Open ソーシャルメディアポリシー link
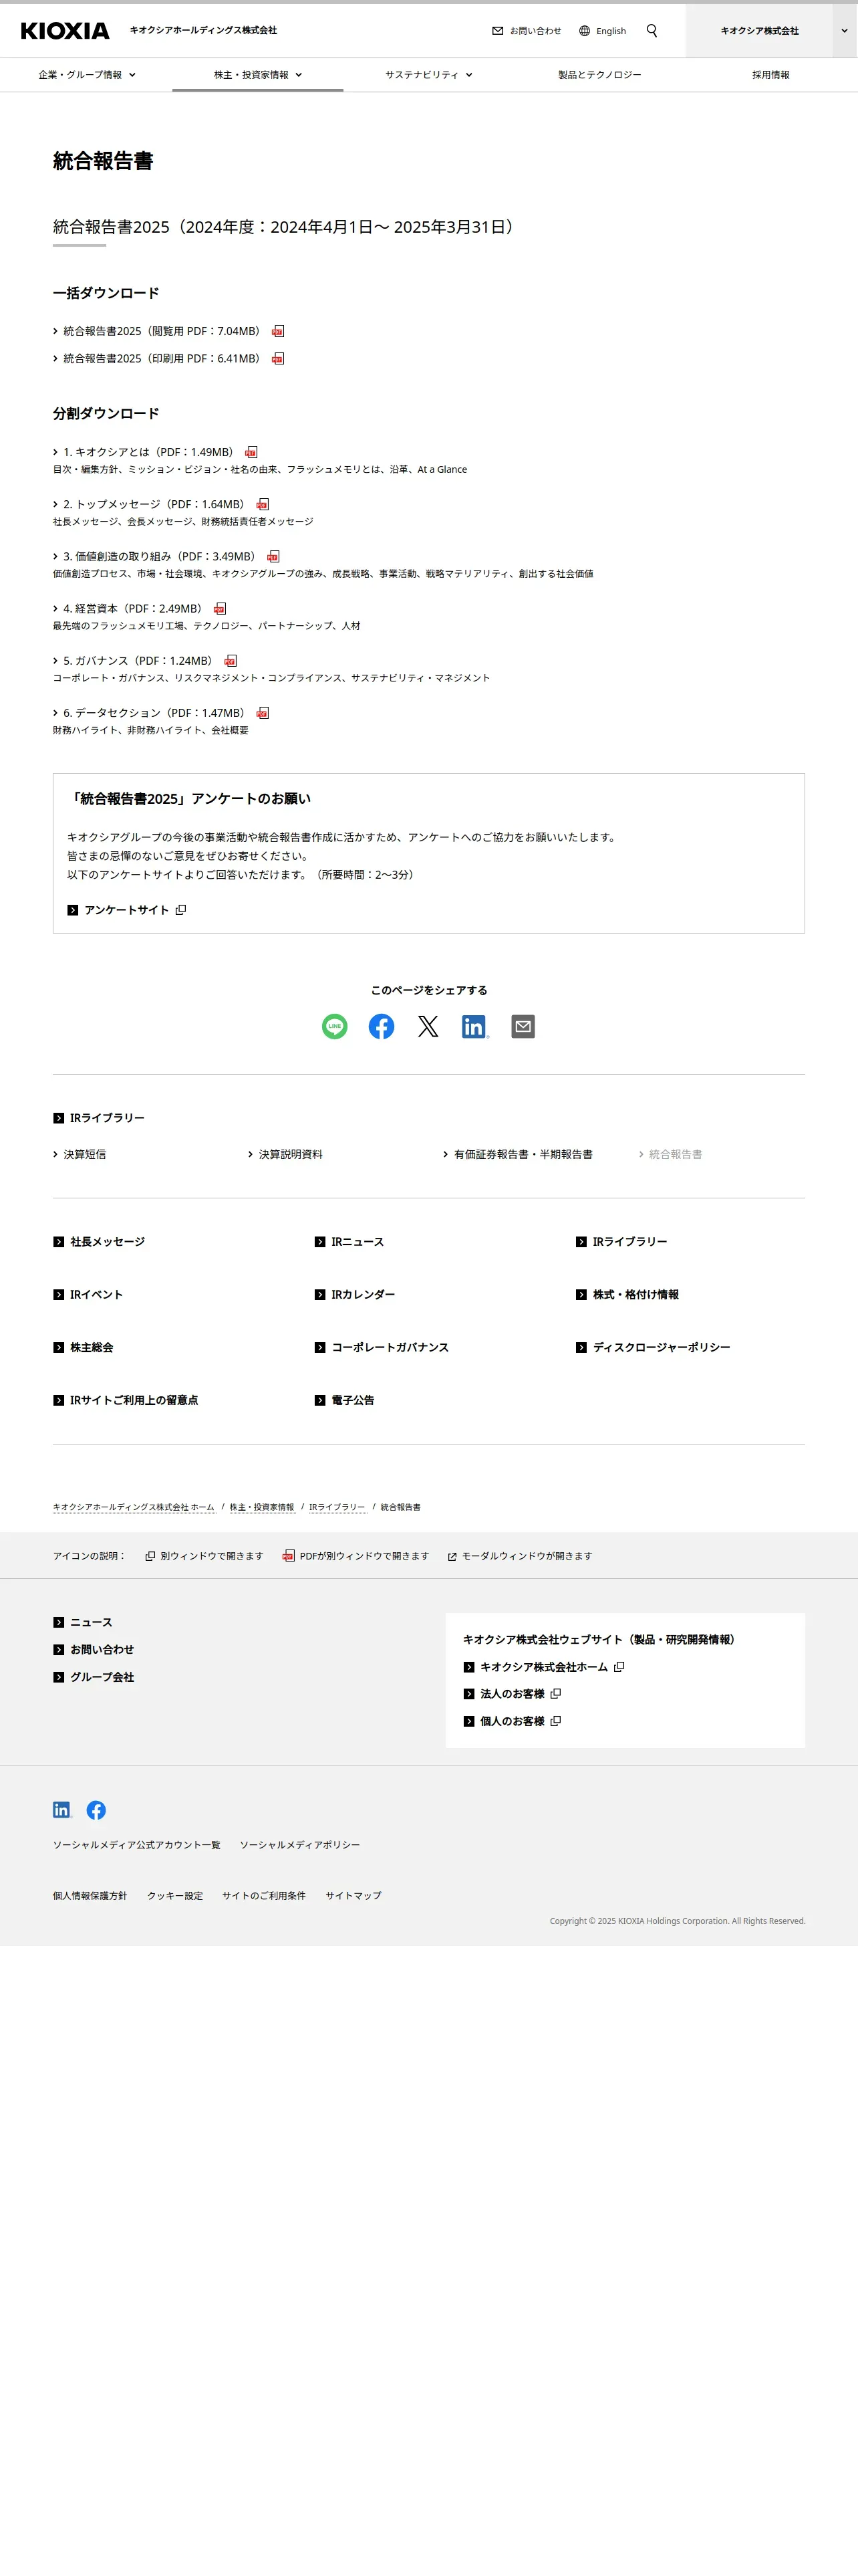This screenshot has width=858, height=2576. (x=299, y=1844)
